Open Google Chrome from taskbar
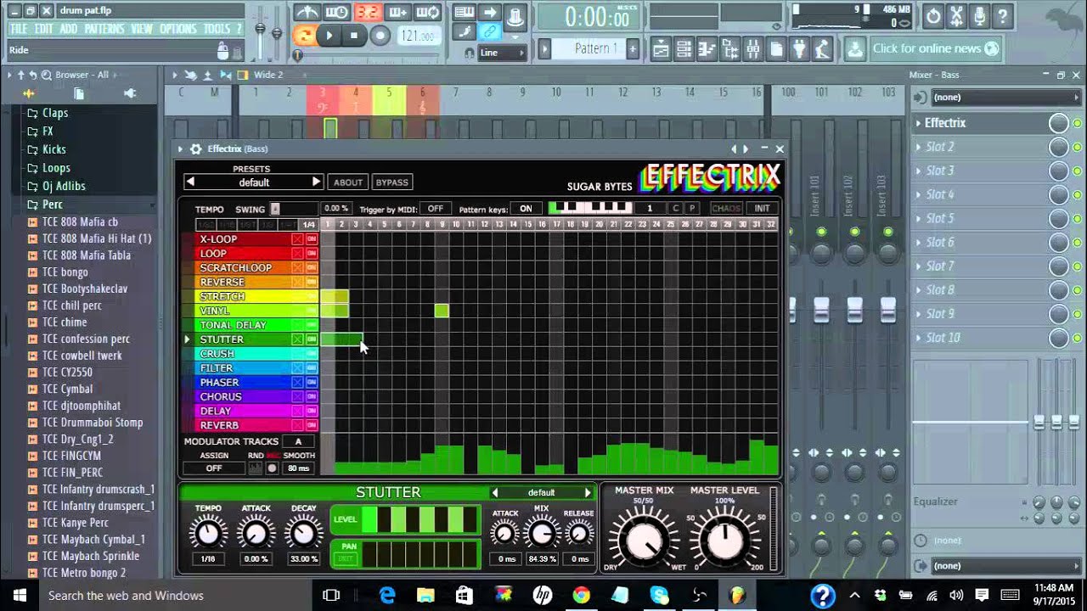1087x611 pixels. click(581, 595)
